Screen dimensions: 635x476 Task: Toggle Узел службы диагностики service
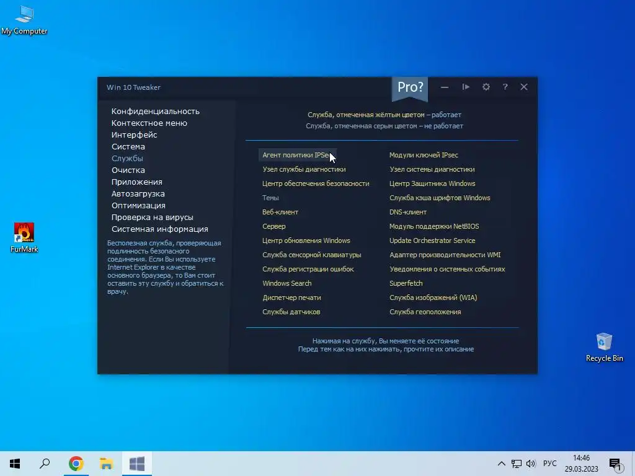(x=304, y=169)
